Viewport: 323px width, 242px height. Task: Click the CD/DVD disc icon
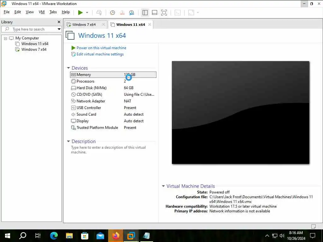click(73, 95)
